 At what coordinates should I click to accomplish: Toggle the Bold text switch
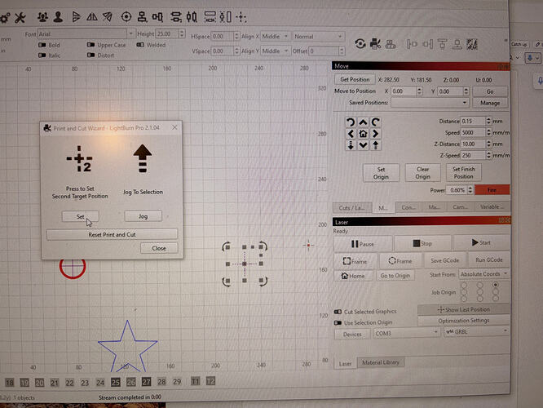[x=42, y=45]
